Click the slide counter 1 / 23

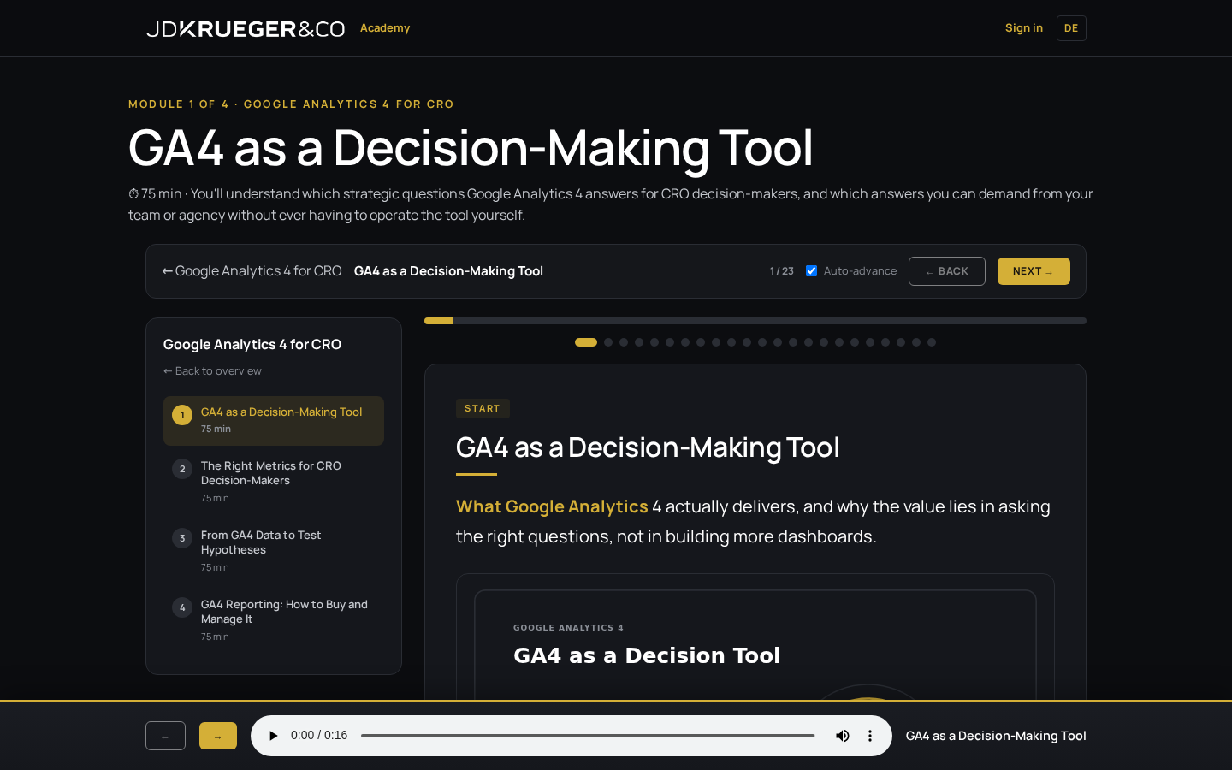click(x=782, y=271)
